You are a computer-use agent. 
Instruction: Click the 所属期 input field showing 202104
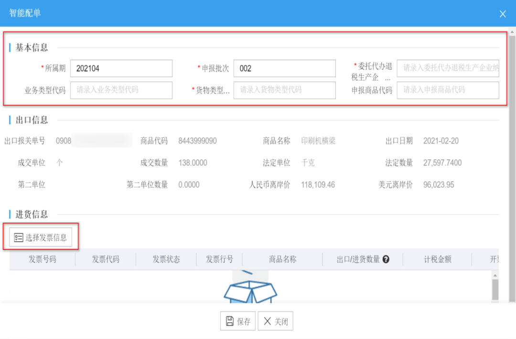point(121,68)
